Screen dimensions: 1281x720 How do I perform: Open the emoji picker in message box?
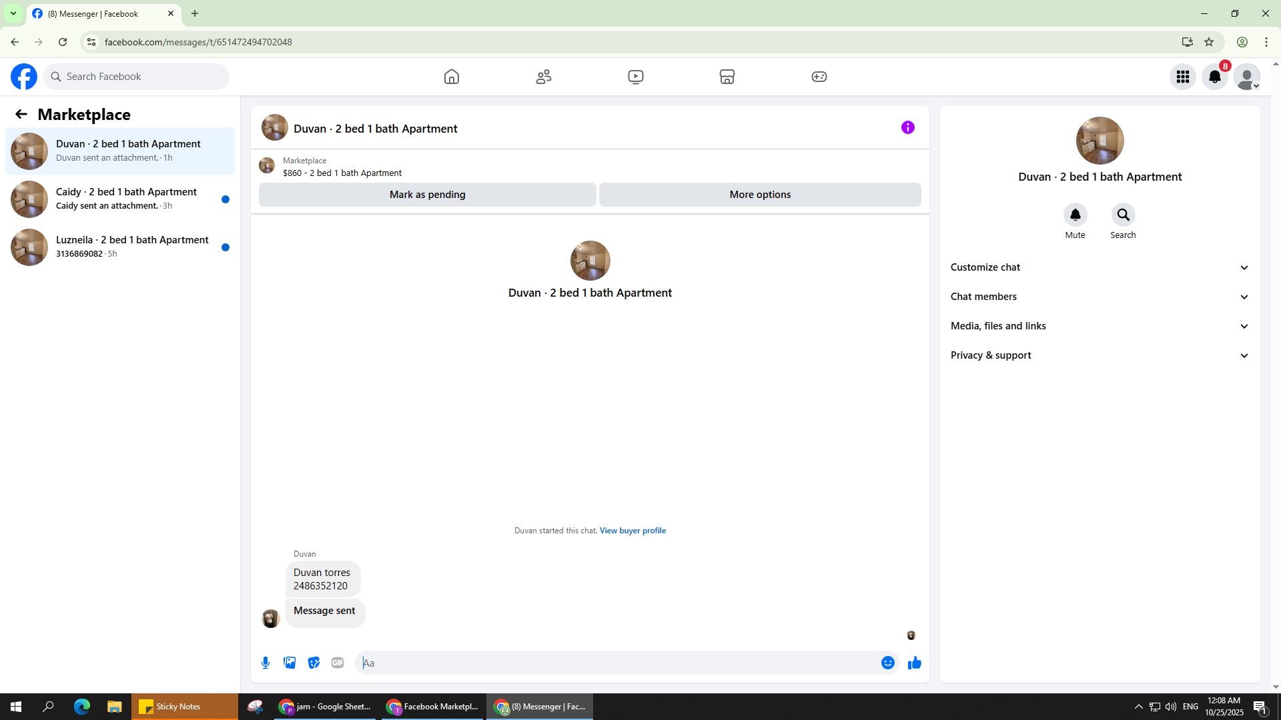(x=887, y=663)
